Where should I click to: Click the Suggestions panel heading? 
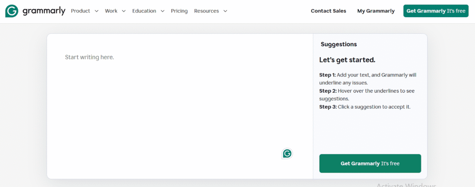click(339, 44)
